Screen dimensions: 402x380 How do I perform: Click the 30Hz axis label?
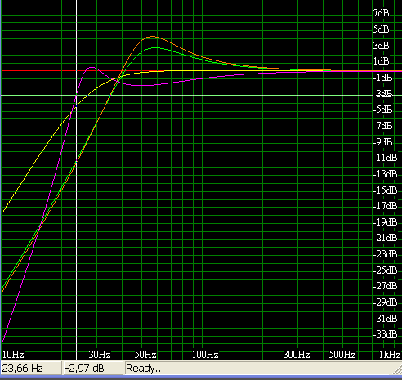point(100,355)
